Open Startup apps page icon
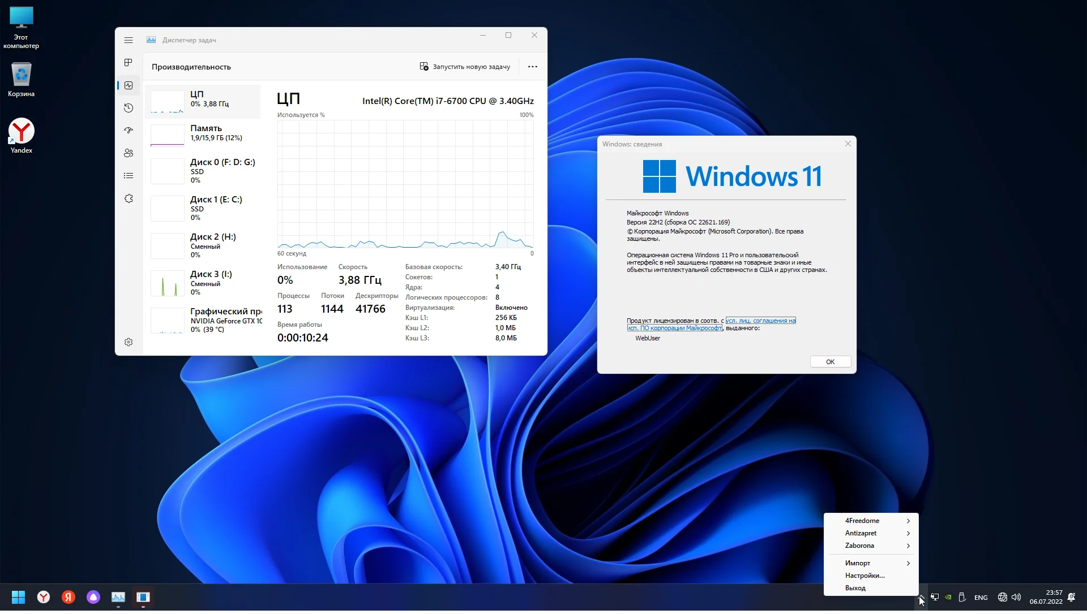The height and width of the screenshot is (614, 1087). (x=129, y=131)
